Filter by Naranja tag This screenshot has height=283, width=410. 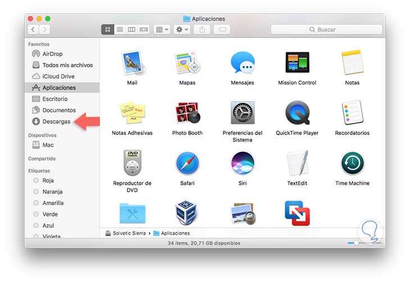click(62, 192)
